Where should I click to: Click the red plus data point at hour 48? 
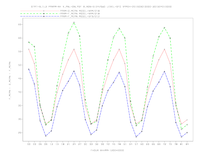point(119,49)
